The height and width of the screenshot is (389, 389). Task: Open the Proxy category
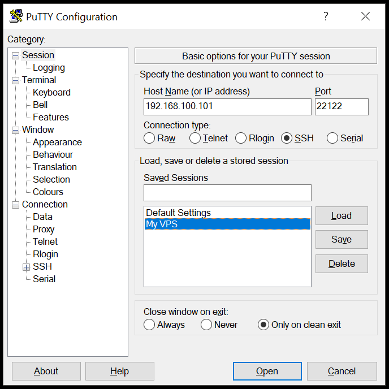click(x=44, y=229)
